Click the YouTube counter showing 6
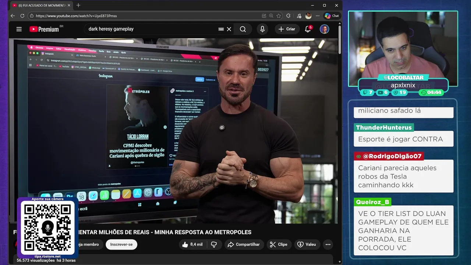The image size is (471, 265). [x=383, y=92]
